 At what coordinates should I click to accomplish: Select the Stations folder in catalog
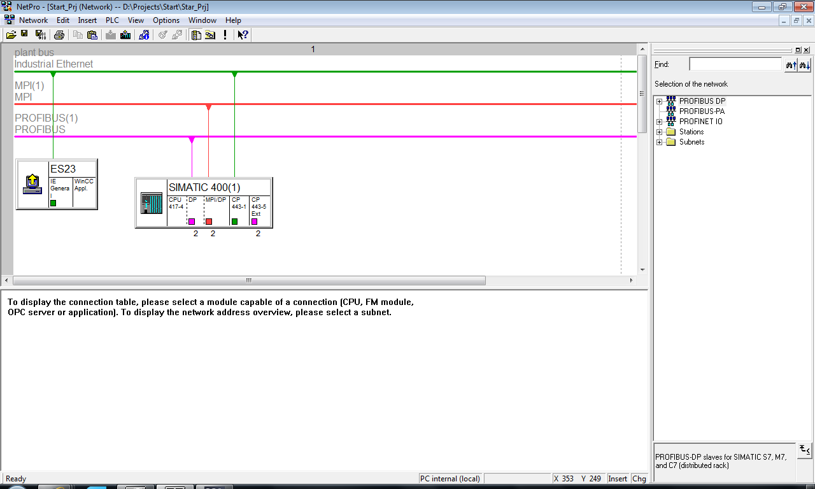691,132
